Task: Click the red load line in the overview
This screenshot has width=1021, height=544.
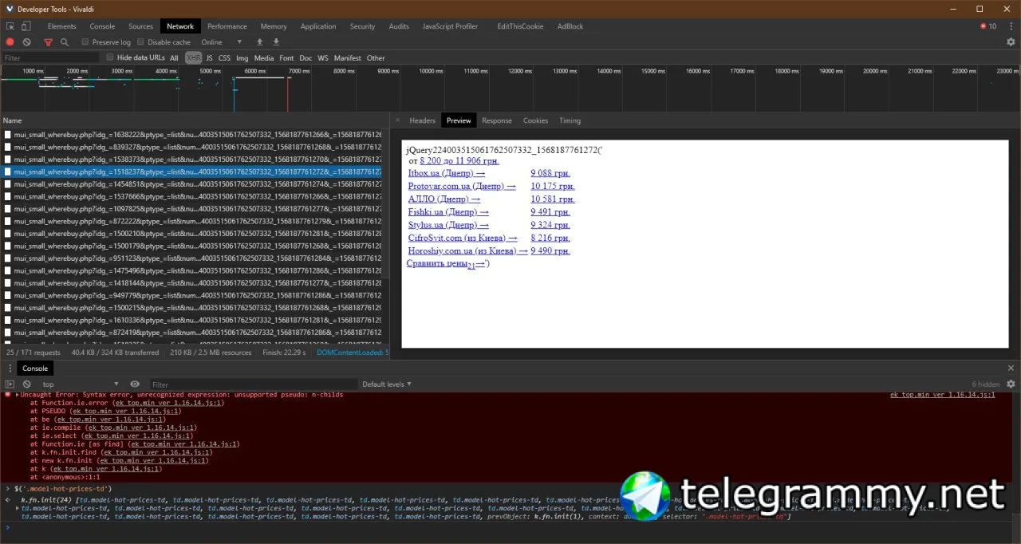Action: 288,94
